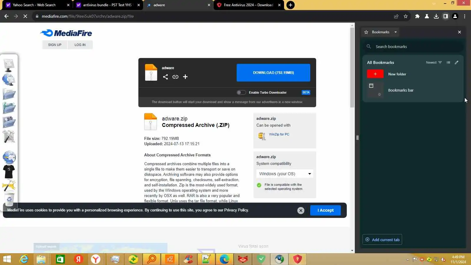The height and width of the screenshot is (265, 471).
Task: Open a new browser tab
Action: (290, 5)
